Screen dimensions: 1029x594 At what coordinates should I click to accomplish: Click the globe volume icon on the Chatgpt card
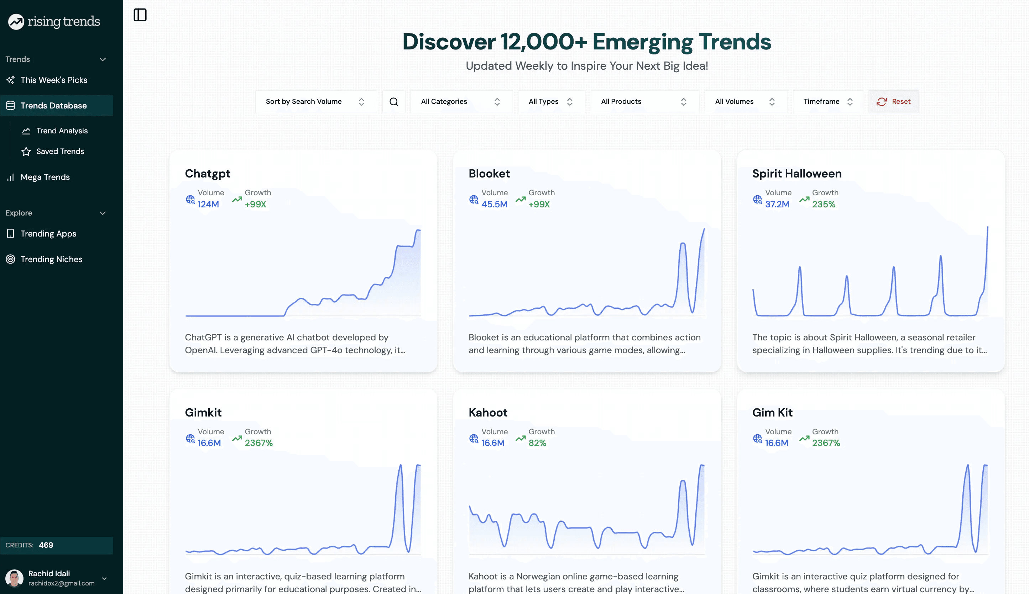coord(189,200)
